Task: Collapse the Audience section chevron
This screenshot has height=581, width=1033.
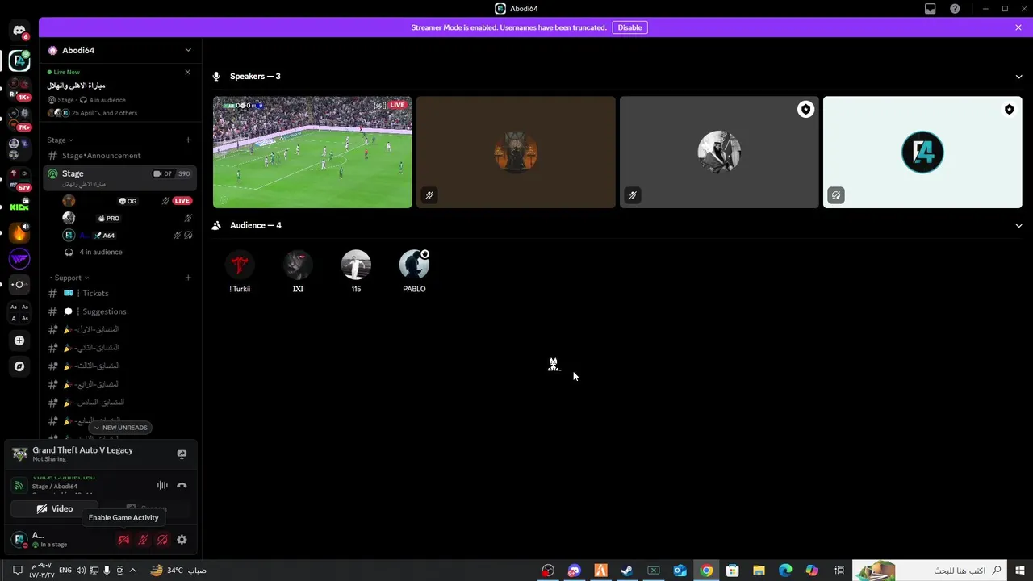Action: (x=1018, y=226)
